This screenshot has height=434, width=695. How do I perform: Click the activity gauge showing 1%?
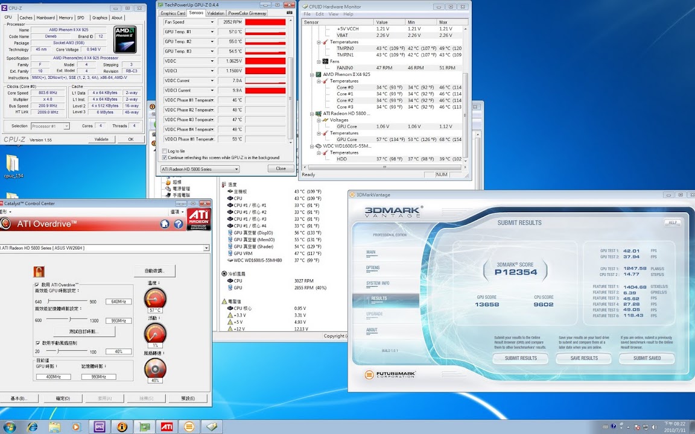pyautogui.click(x=155, y=333)
